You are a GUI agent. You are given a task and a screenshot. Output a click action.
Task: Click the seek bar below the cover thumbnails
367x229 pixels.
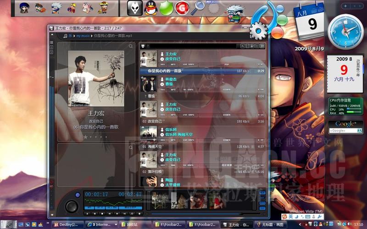206,213
